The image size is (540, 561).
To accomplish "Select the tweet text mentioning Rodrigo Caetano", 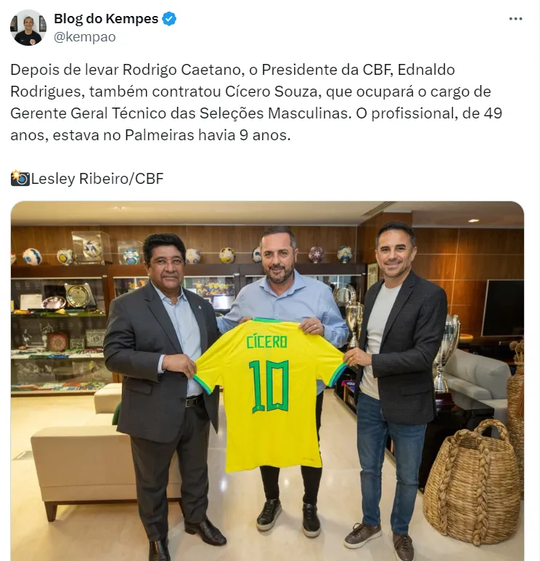I will pos(257,102).
